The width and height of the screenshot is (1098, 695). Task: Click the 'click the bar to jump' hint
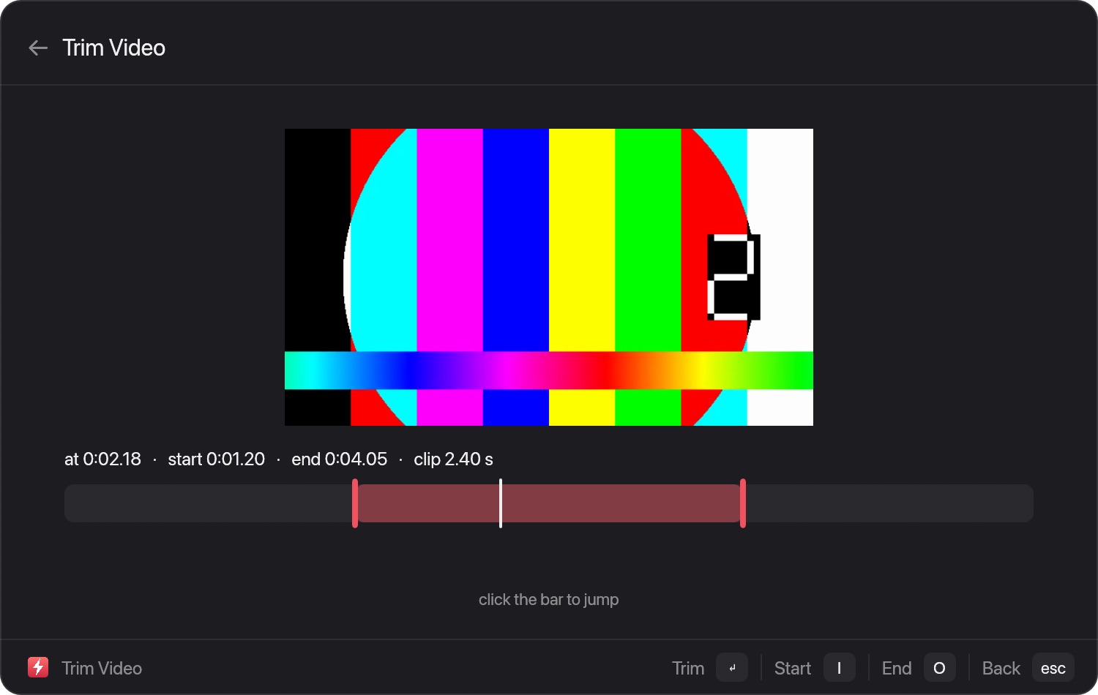(549, 600)
